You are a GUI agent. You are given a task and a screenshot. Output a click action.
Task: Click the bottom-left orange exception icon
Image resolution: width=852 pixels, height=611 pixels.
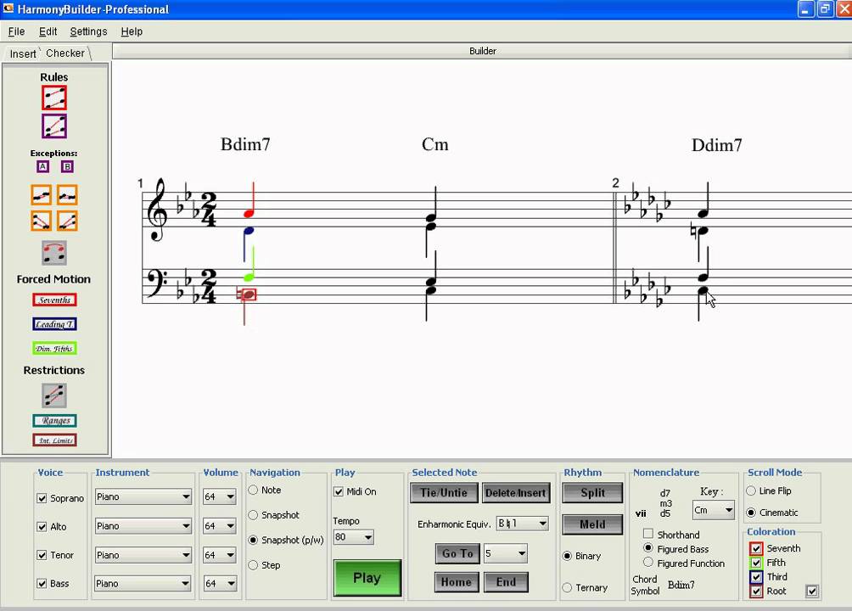pyautogui.click(x=42, y=221)
